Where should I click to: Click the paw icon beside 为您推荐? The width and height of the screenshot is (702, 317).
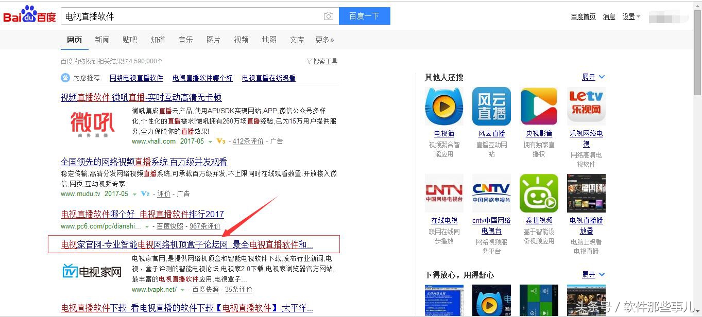pos(65,78)
